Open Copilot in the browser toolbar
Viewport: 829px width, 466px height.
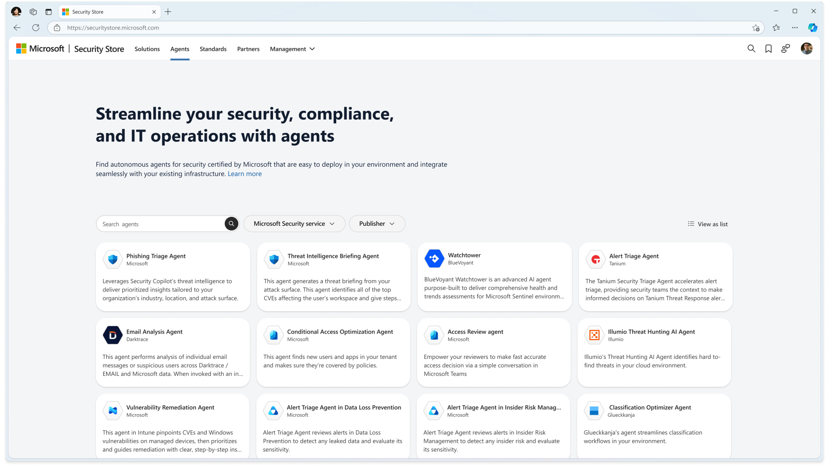[x=812, y=27]
